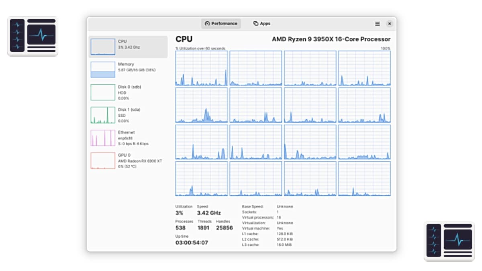Switch to the Apps tab
The image size is (482, 271).
(261, 24)
